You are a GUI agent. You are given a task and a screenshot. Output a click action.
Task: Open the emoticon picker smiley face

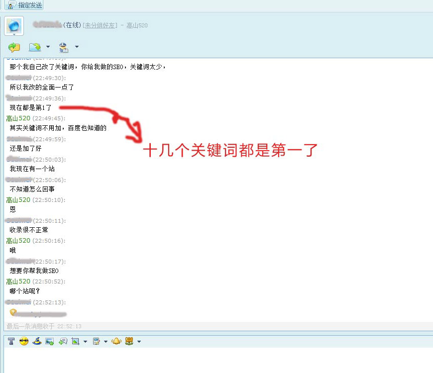coord(24,341)
